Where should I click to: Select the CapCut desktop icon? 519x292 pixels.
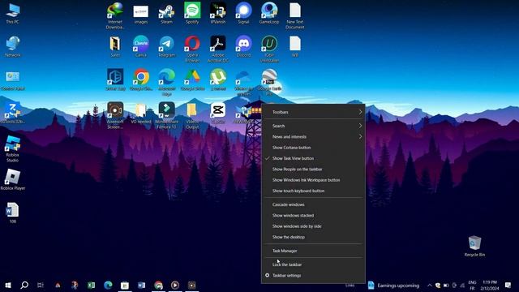point(218,113)
